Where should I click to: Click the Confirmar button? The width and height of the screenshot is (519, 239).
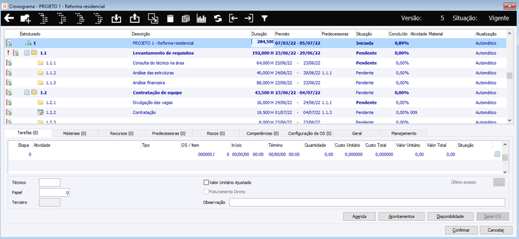[x=461, y=230]
